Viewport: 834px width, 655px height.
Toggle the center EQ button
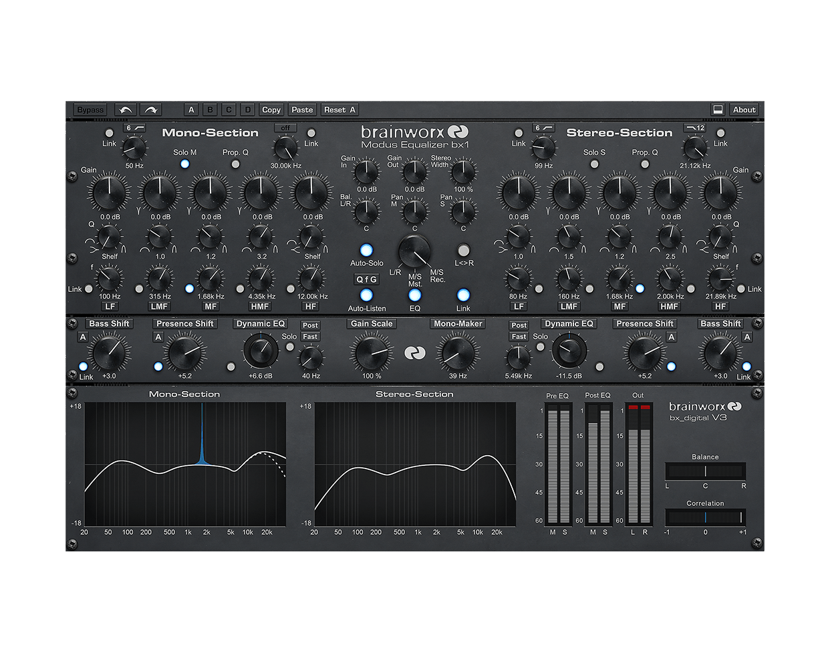tap(415, 295)
